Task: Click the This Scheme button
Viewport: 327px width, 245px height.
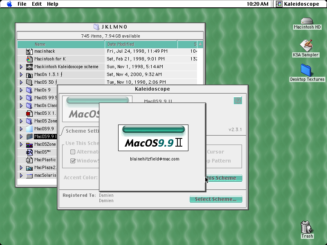Action: [x=224, y=178]
